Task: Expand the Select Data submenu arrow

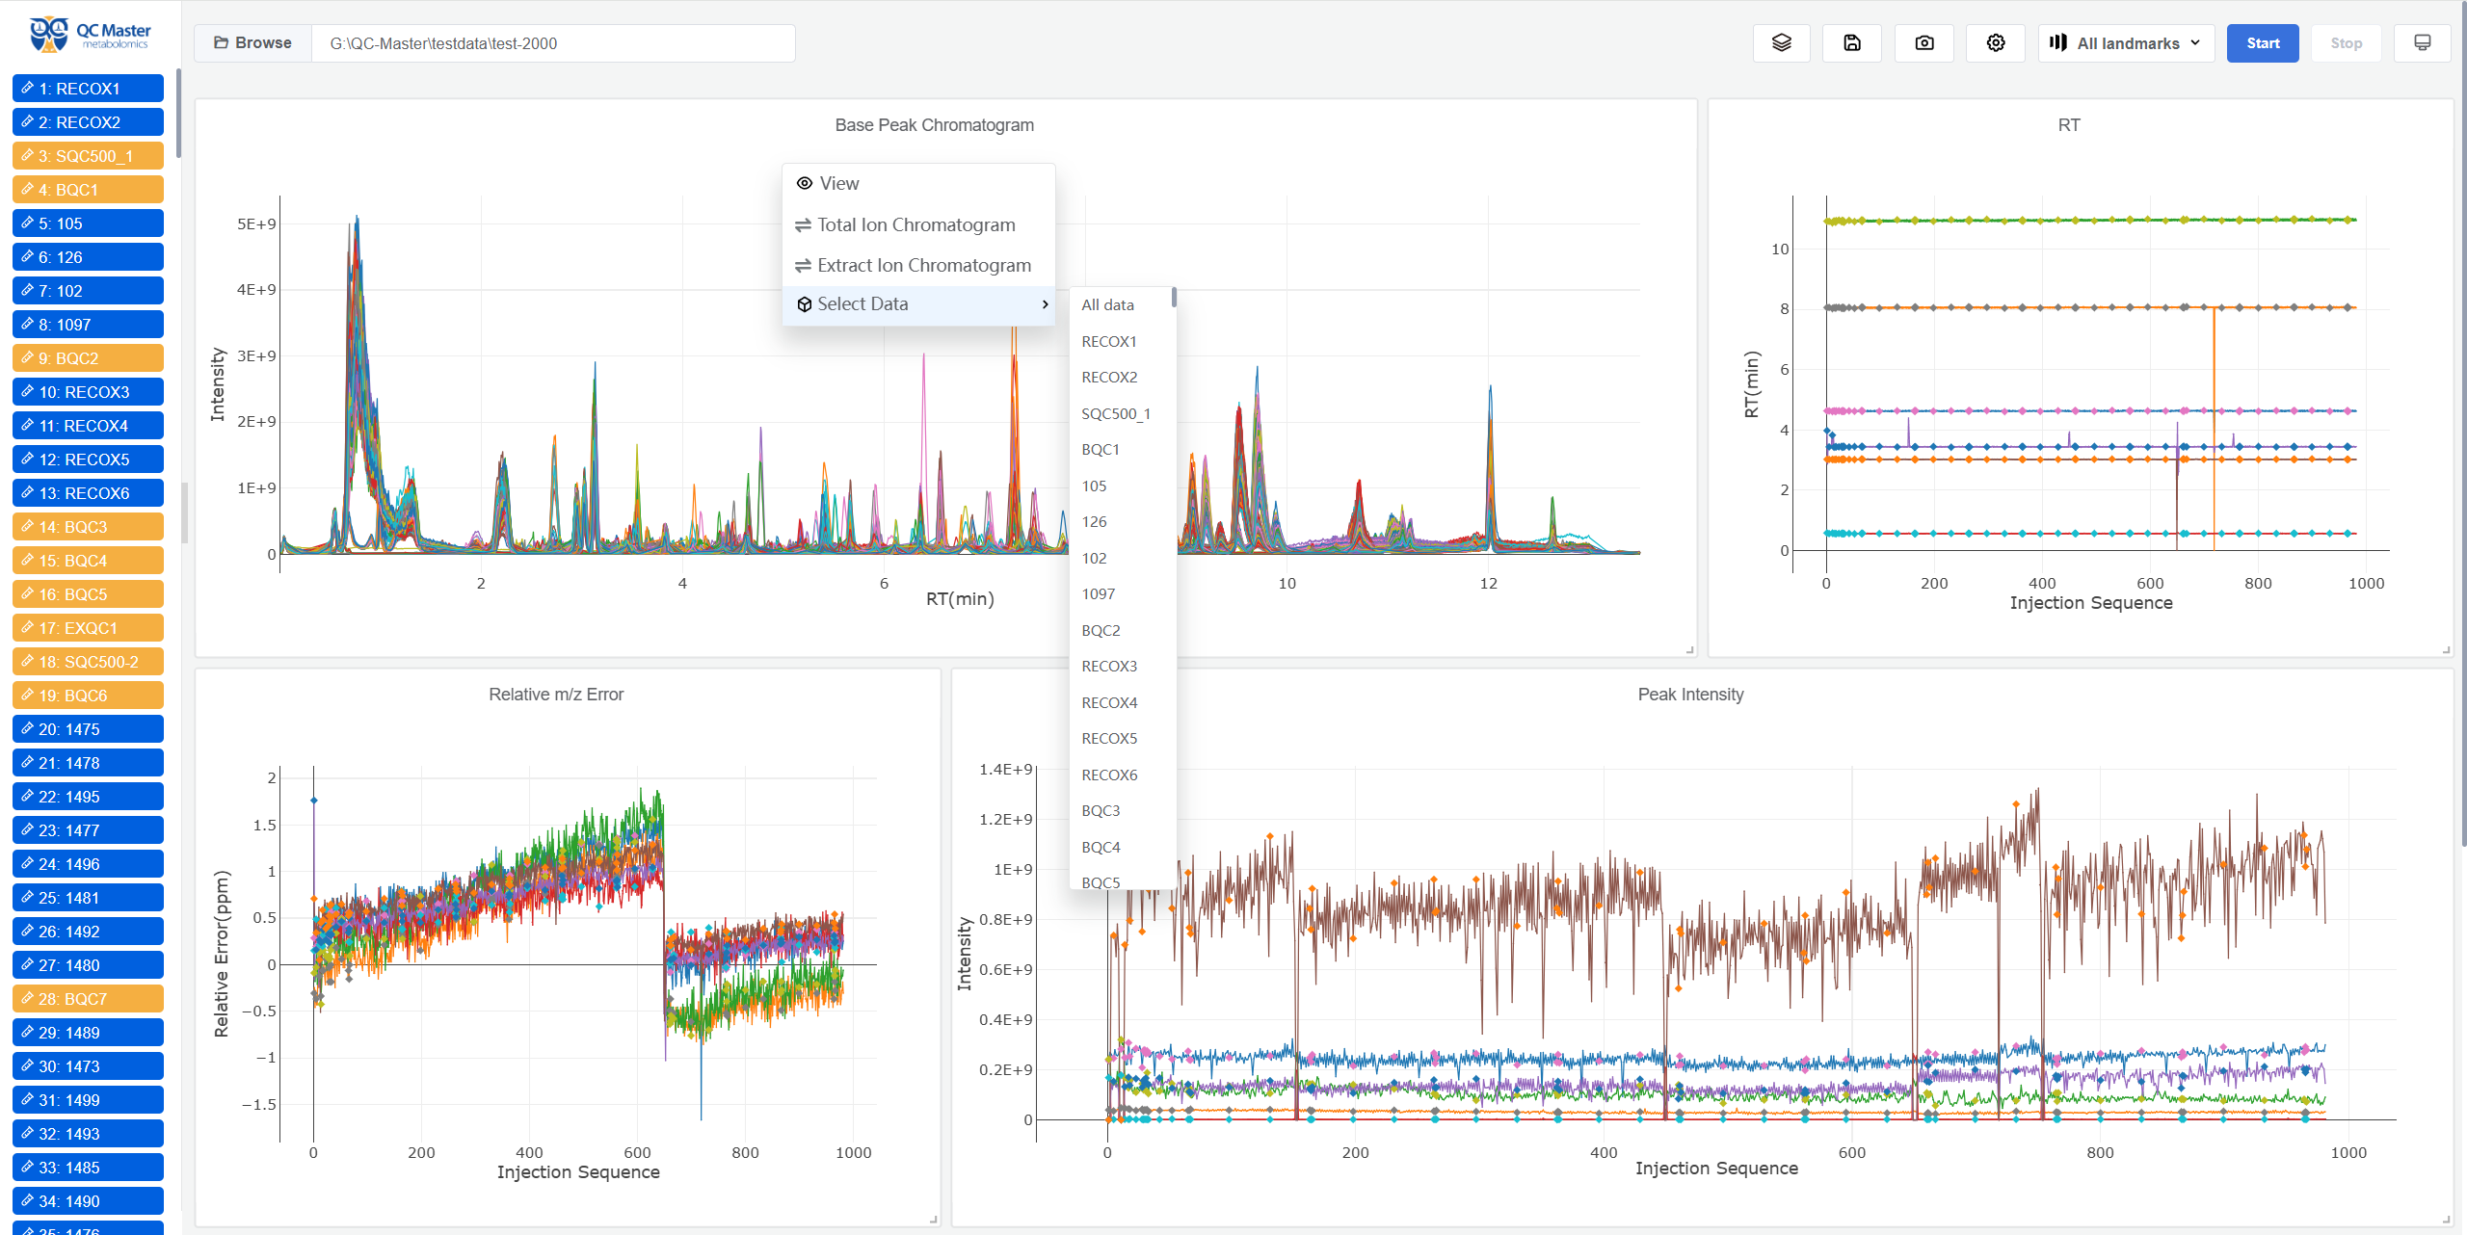Action: coord(1045,304)
